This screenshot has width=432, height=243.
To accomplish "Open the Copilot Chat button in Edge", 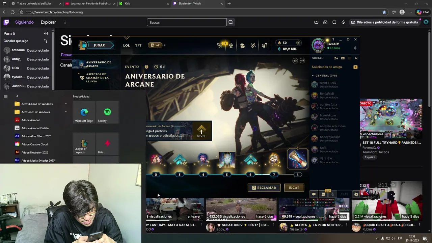I will pyautogui.click(x=423, y=12).
